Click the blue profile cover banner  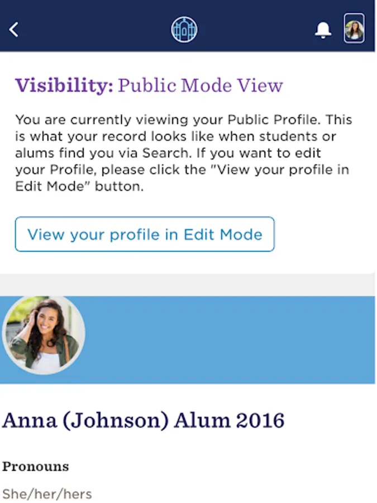[235, 340]
